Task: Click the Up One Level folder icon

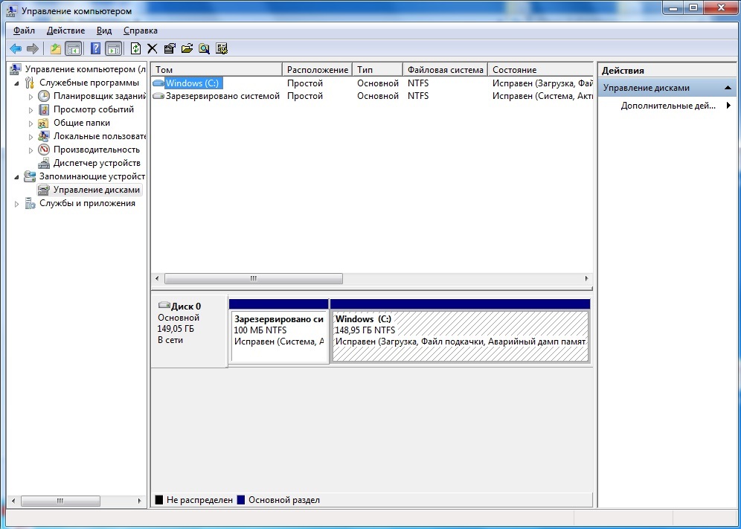Action: tap(56, 48)
